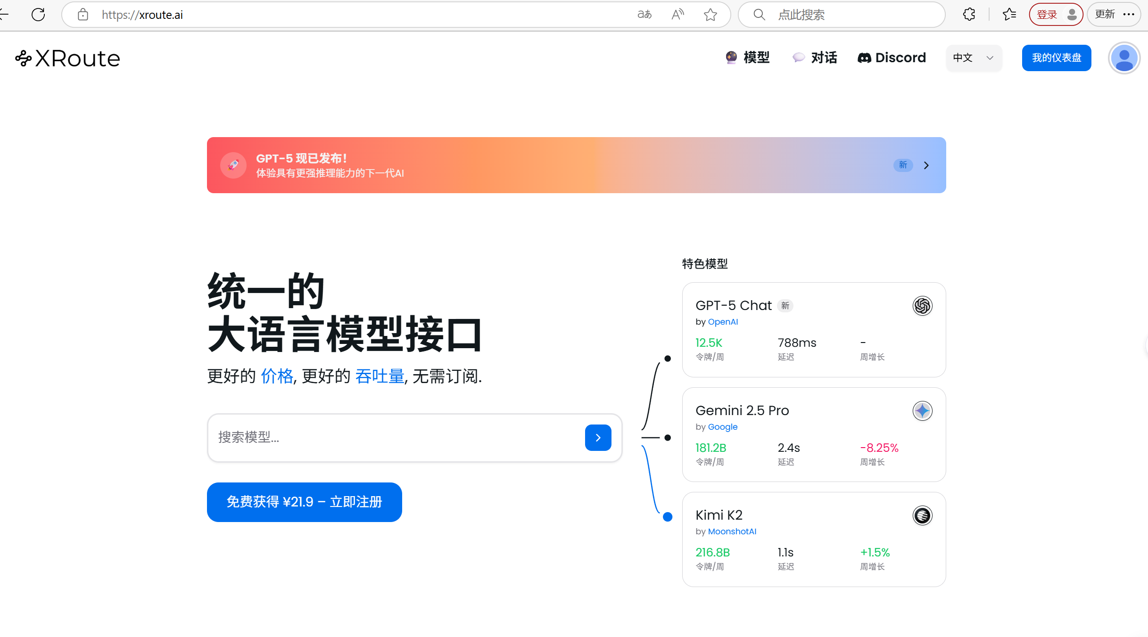Open the user avatar profile icon

[1124, 58]
